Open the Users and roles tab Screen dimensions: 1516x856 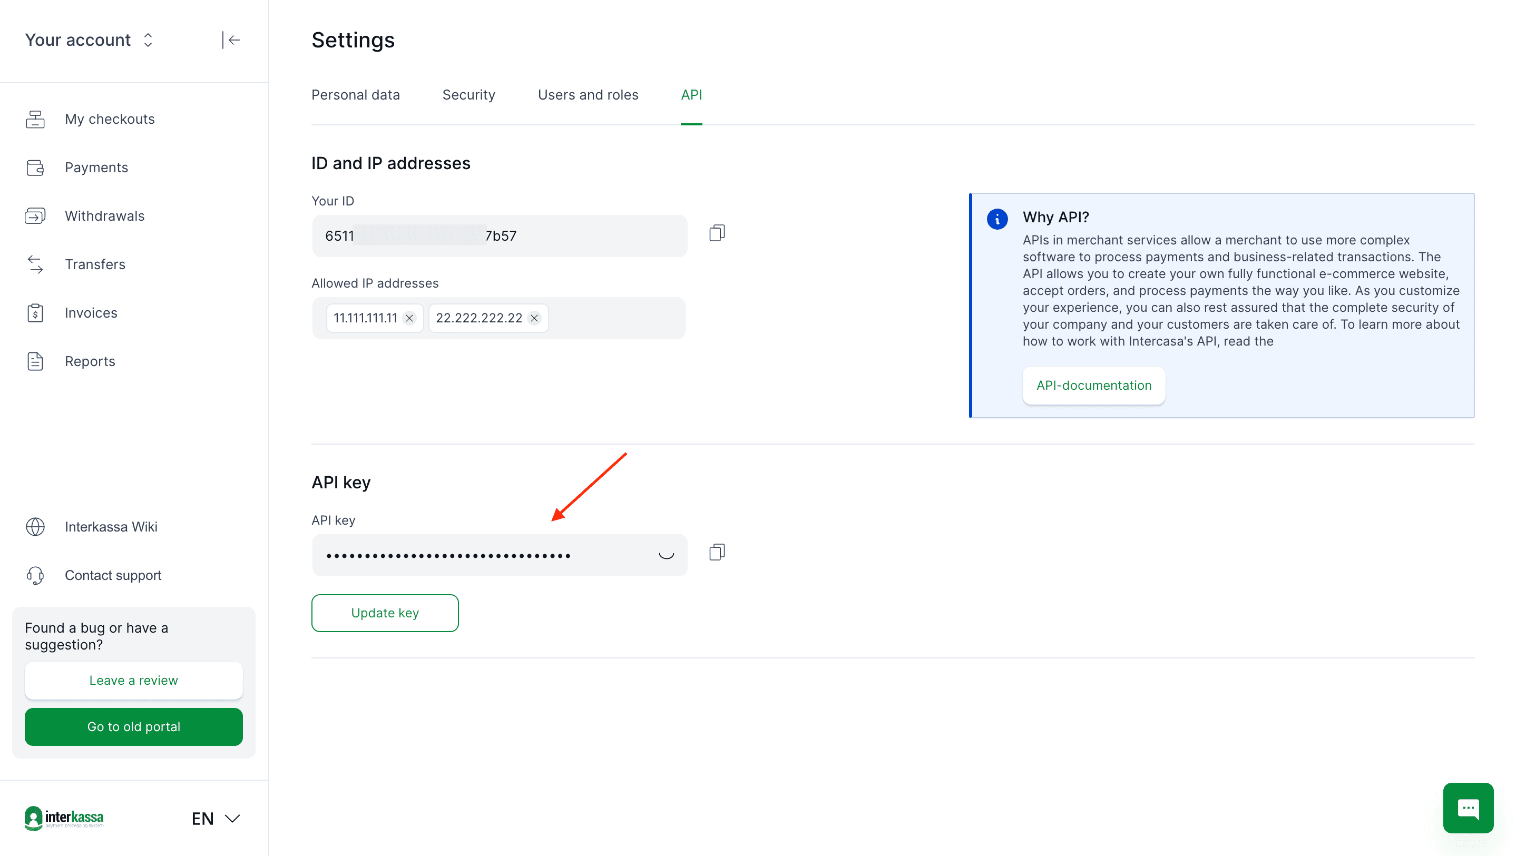(588, 95)
